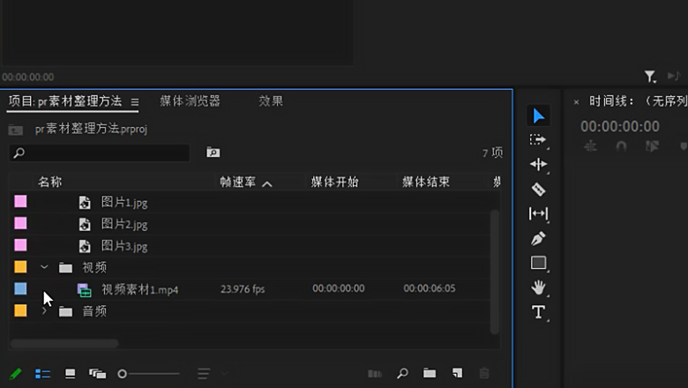Screen dimensions: 688x388
Task: Click pink label swatch of 图片1.jpg
Action: [x=20, y=202]
